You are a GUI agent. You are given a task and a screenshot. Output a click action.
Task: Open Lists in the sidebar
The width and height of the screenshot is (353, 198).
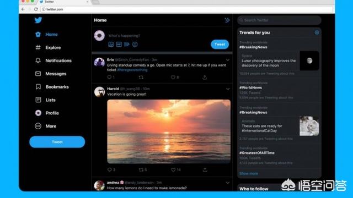click(45, 100)
